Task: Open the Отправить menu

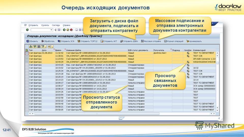Action: click(x=33, y=25)
